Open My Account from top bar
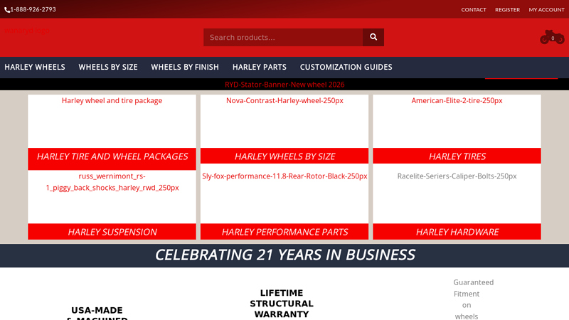 click(x=546, y=10)
